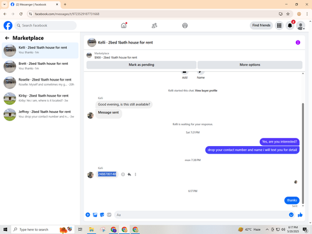Open the taskbar clock and date

pyautogui.click(x=293, y=230)
